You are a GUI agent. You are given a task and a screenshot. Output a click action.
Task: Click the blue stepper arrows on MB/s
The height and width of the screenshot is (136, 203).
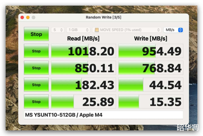(x=180, y=30)
